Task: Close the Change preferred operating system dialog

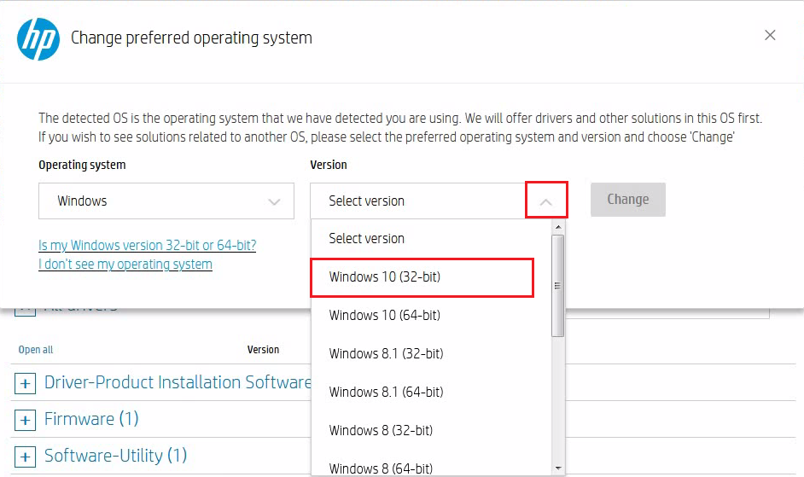Action: pos(770,35)
